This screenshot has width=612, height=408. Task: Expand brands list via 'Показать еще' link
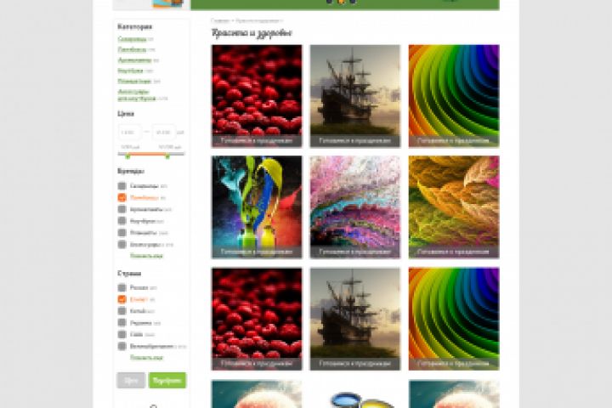pyautogui.click(x=146, y=256)
